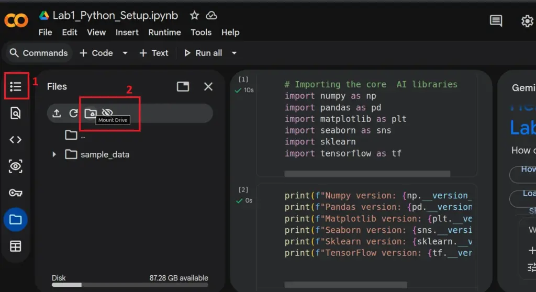Screen dimensions: 536x292
Task: Expand the sample_data folder arrow
Action: tap(54, 154)
